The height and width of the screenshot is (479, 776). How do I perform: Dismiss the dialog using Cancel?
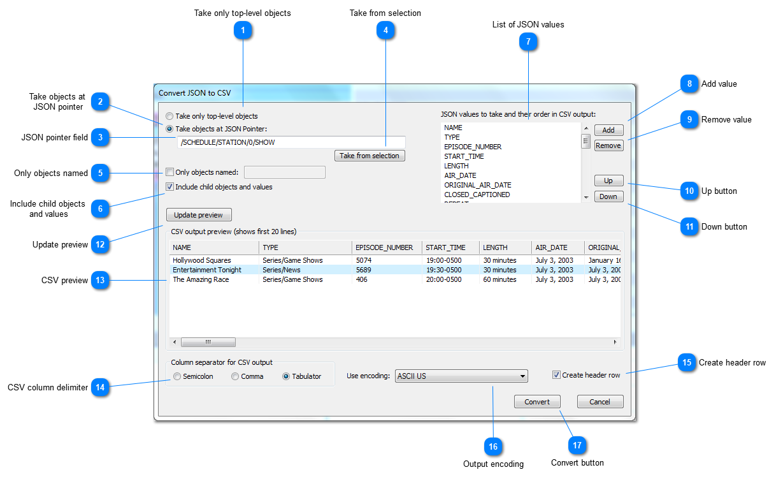click(600, 401)
